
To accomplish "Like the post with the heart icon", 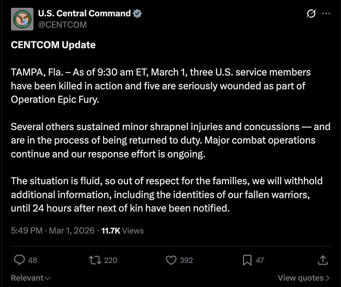I will [x=171, y=260].
